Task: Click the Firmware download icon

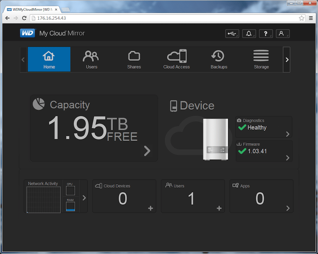Action: (x=239, y=144)
